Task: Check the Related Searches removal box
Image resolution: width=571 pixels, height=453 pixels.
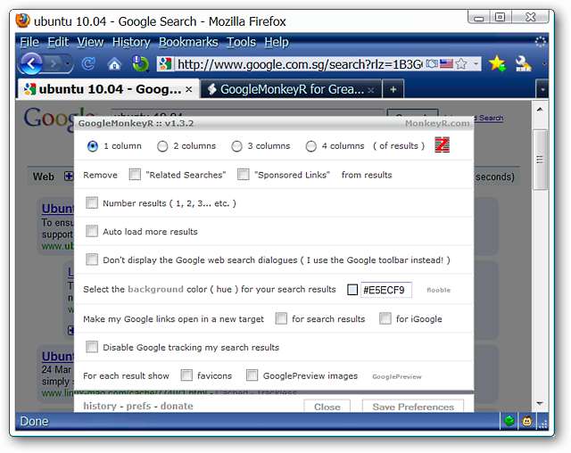Action: (135, 174)
